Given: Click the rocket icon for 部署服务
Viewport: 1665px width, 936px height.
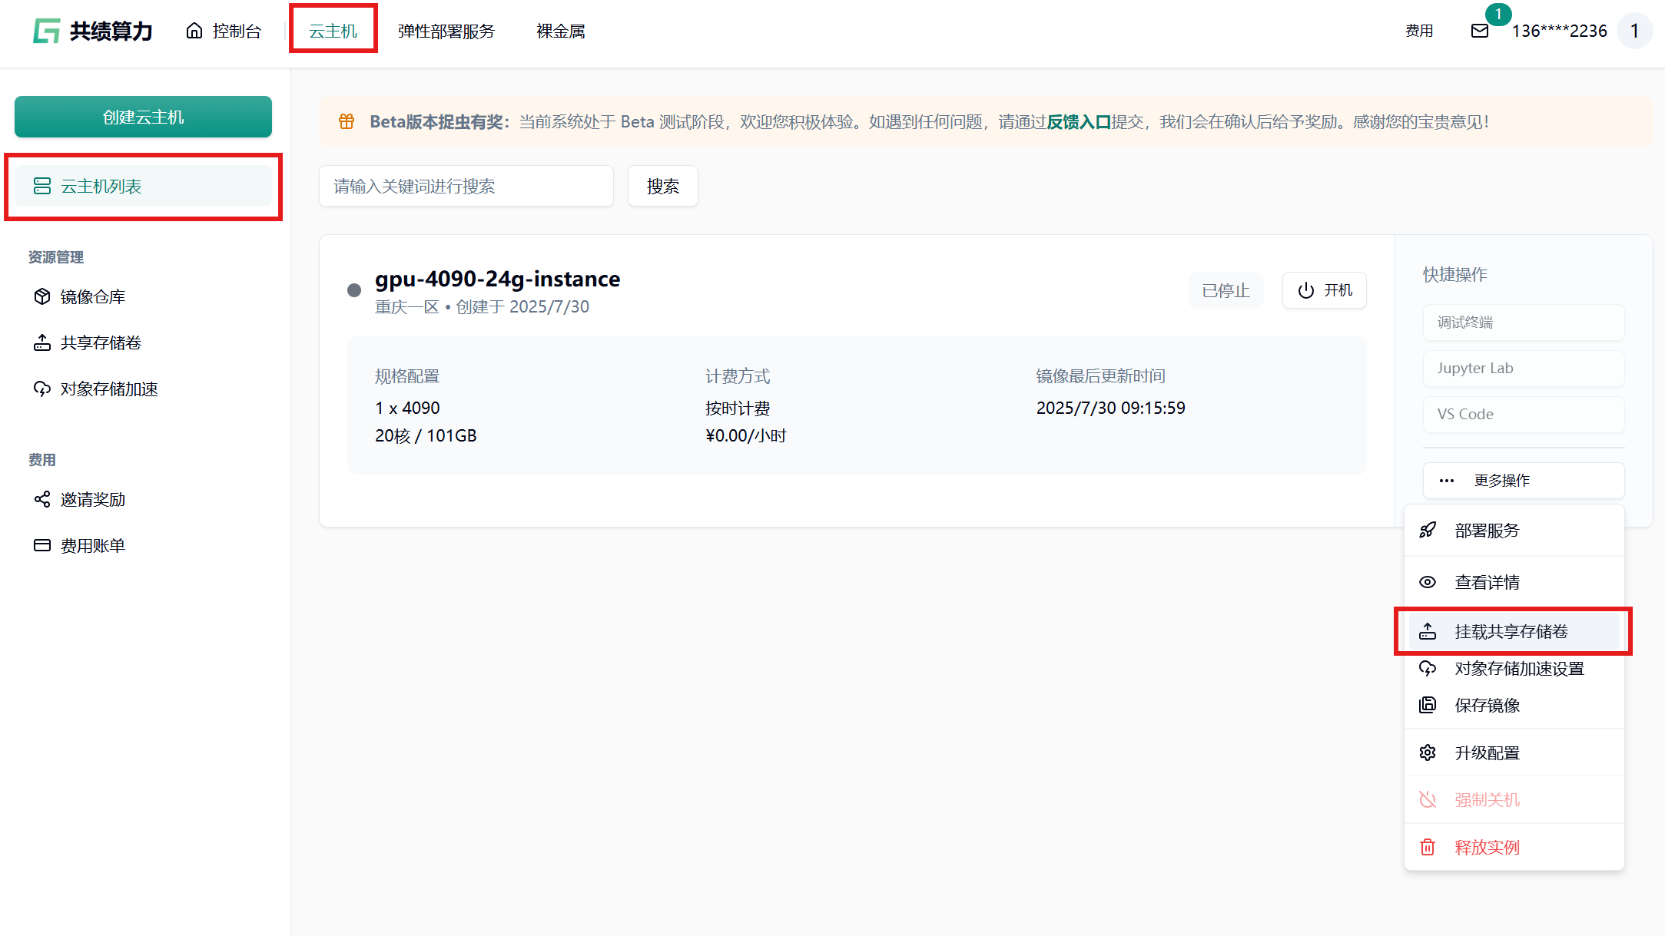Looking at the screenshot, I should [x=1428, y=531].
